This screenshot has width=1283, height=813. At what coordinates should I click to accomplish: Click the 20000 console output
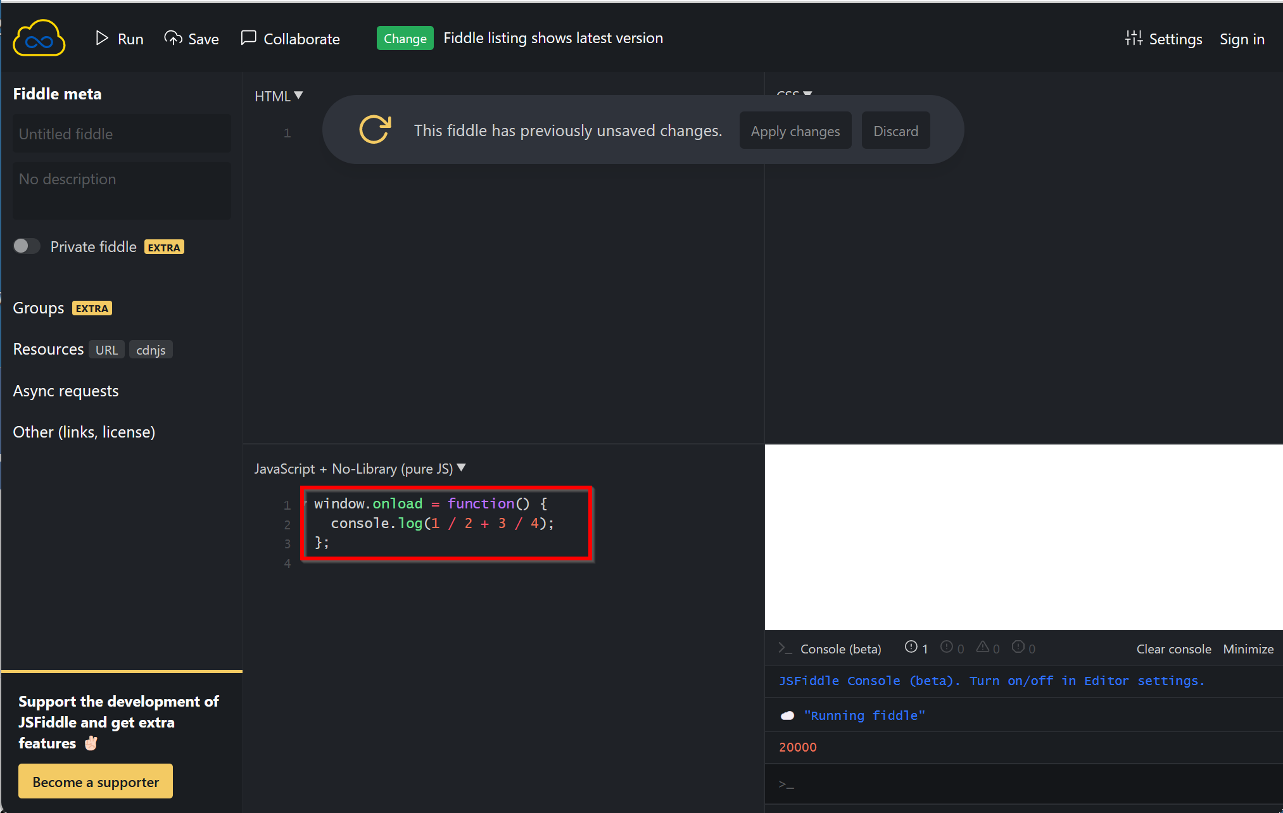pos(798,747)
